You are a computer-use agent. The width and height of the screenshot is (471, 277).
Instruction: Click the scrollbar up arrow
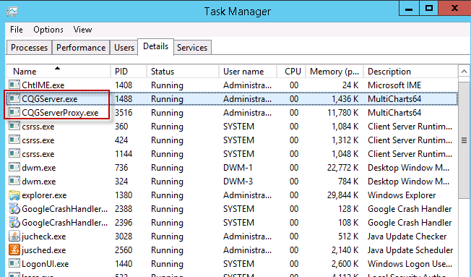464,72
